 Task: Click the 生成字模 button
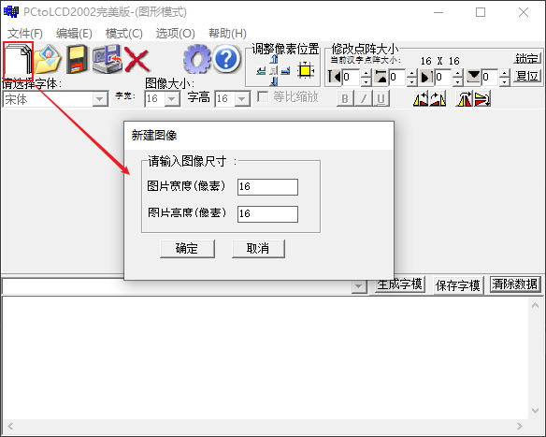[400, 284]
